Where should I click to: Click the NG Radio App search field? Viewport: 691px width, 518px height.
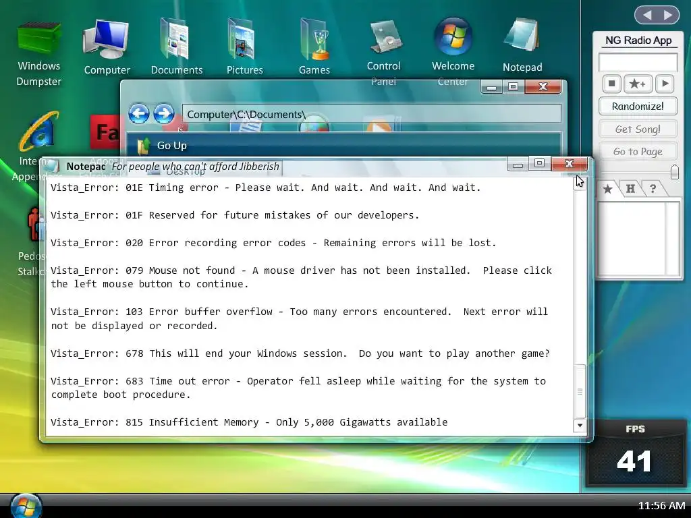[638, 63]
